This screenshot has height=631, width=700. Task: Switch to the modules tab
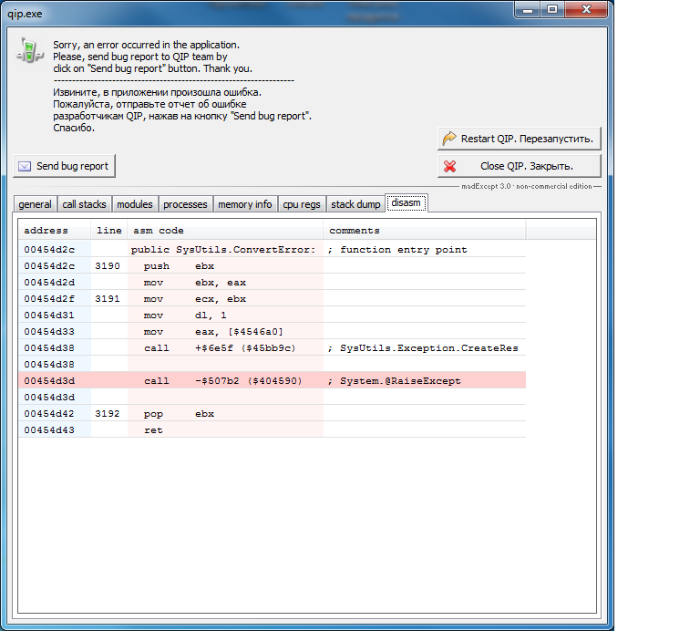click(135, 204)
